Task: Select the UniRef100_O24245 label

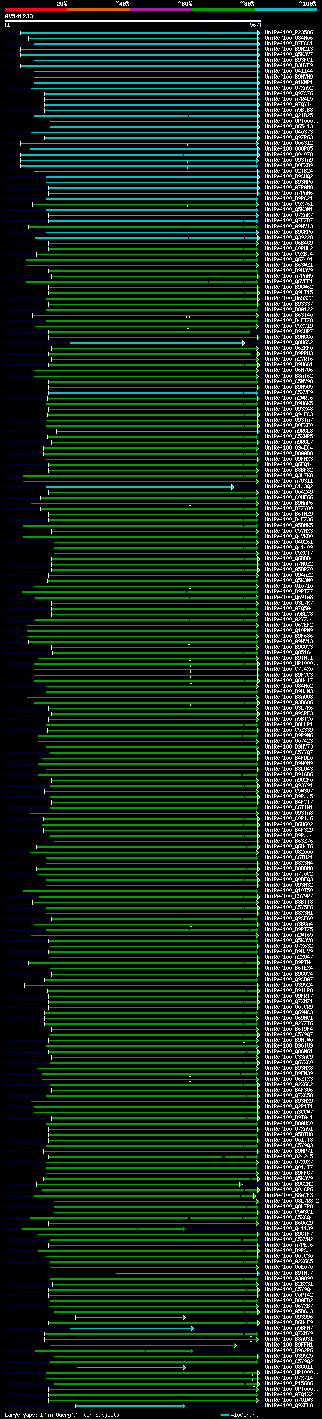Action: (x=288, y=1157)
